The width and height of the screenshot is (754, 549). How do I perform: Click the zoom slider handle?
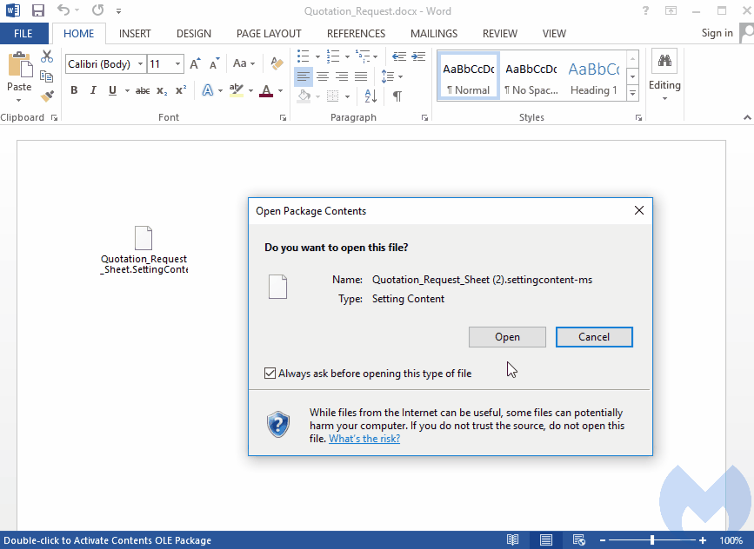point(652,540)
